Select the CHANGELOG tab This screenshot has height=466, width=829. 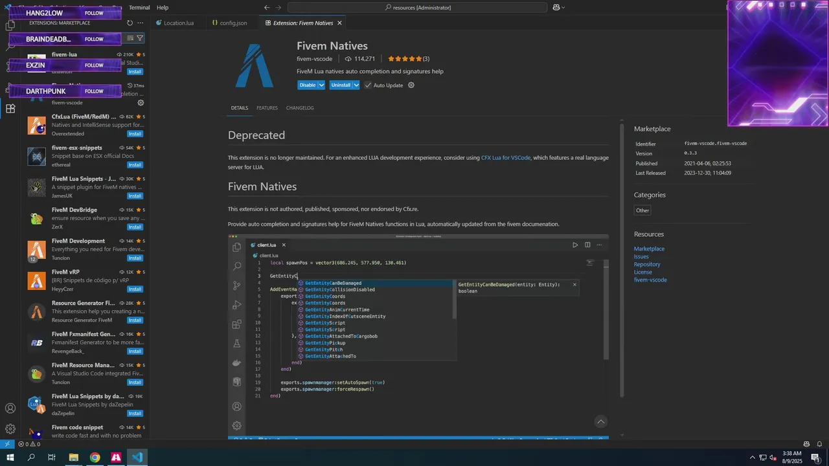(x=300, y=107)
